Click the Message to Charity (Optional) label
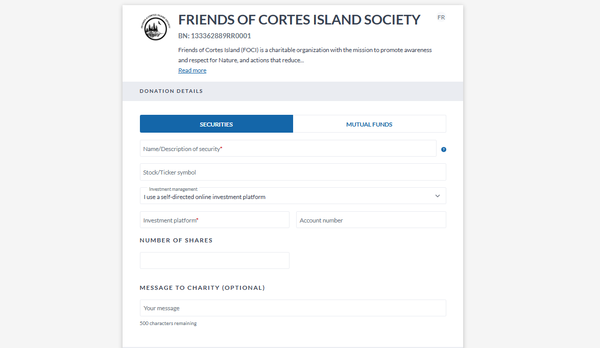Viewport: 600px width, 348px height. tap(202, 288)
